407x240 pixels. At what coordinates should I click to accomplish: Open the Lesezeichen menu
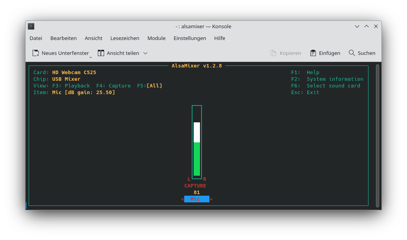point(125,38)
